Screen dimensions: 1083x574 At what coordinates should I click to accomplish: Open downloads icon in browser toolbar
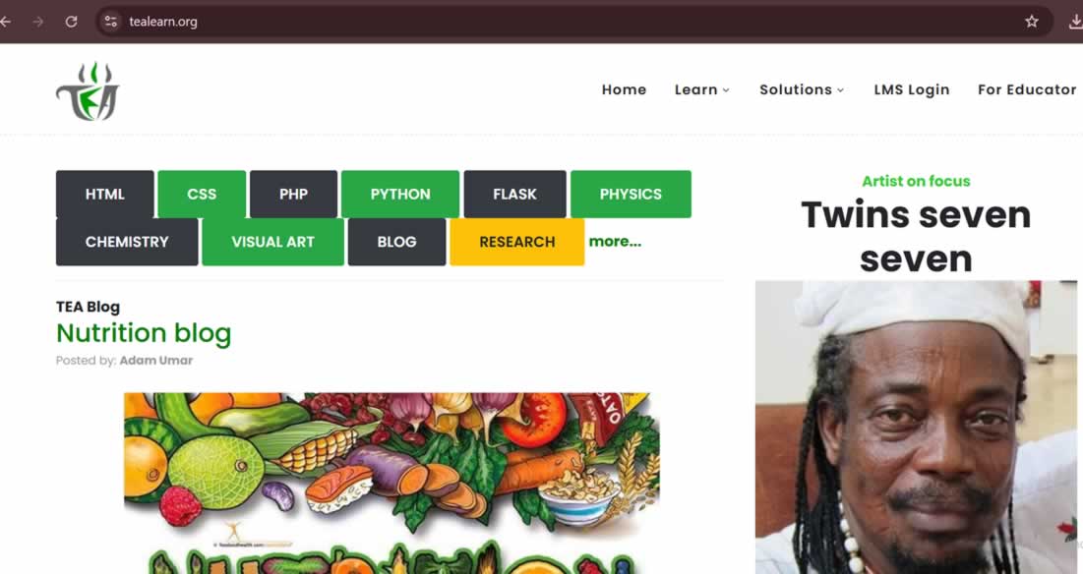click(x=1075, y=22)
